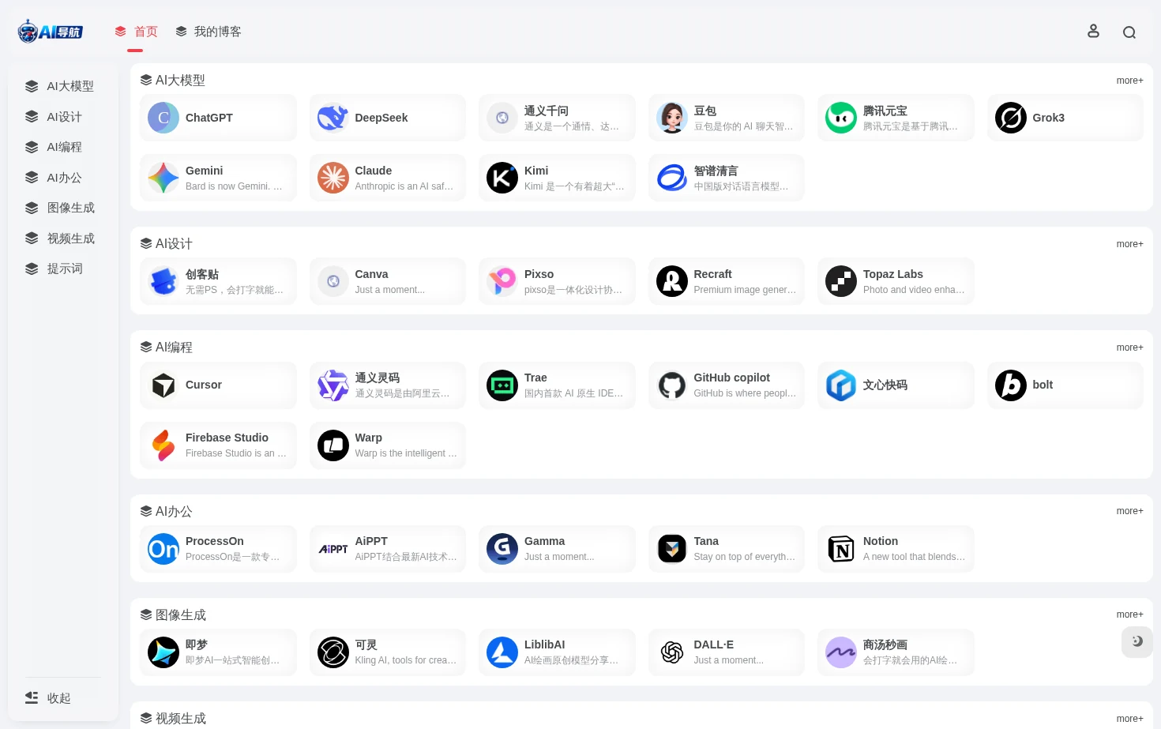Image resolution: width=1161 pixels, height=729 pixels.
Task: Click the 图像生成 section heading
Action: (174, 614)
